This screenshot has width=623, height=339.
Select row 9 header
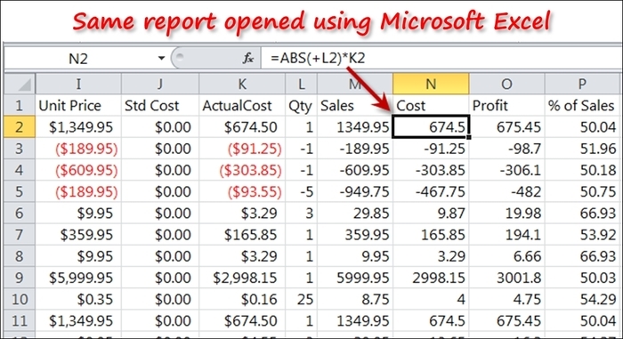[x=20, y=278]
